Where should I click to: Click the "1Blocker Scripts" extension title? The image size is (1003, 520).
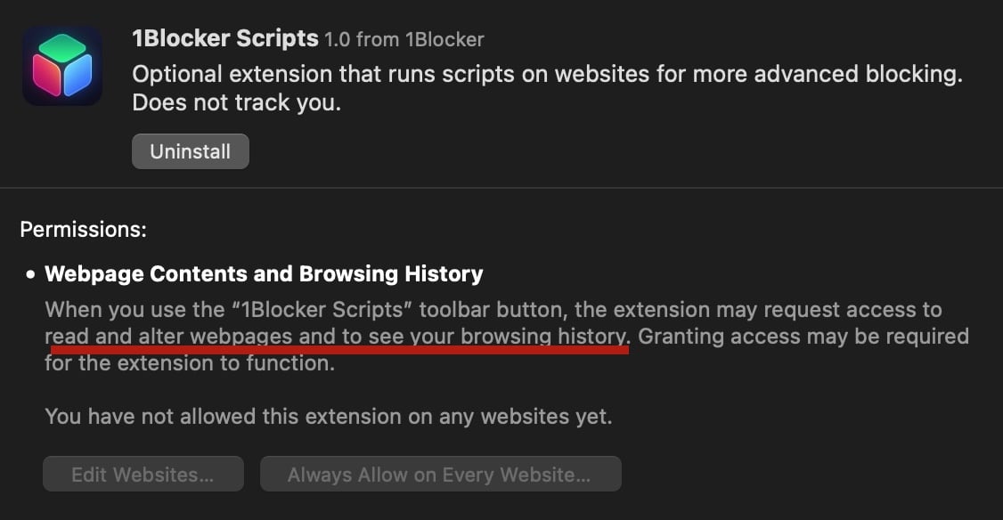(224, 39)
